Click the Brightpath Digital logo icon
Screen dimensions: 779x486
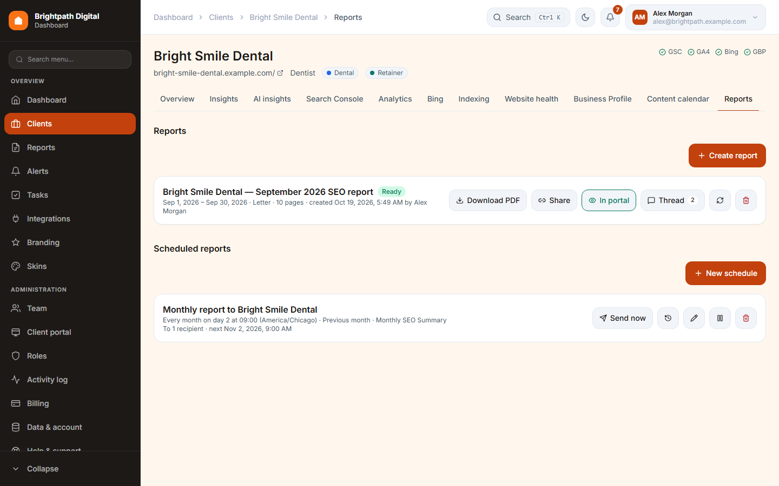tap(18, 21)
